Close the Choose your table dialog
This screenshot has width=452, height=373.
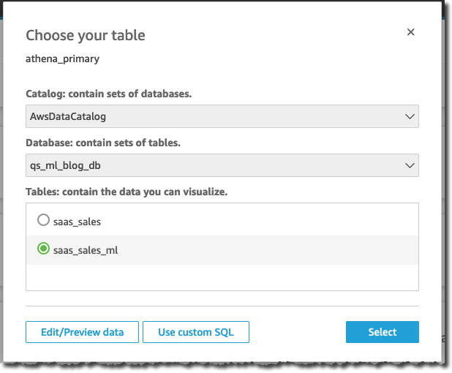411,32
